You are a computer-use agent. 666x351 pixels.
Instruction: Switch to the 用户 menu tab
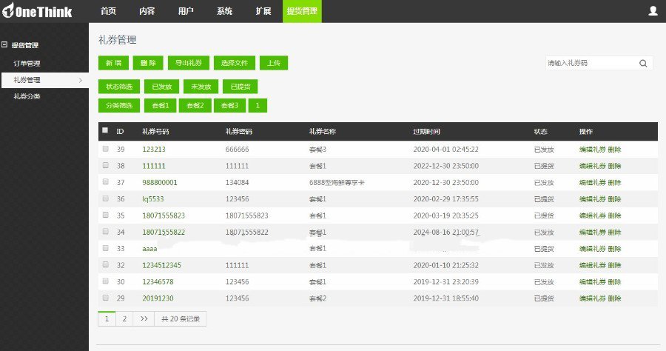[186, 11]
